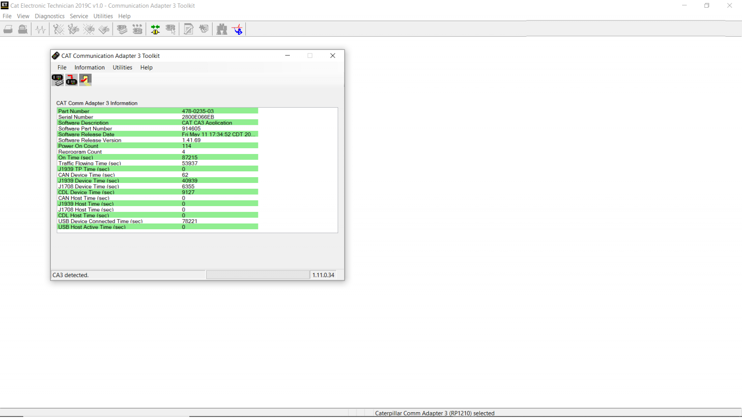Click the Print icon on the ET toolbar

(x=8, y=29)
